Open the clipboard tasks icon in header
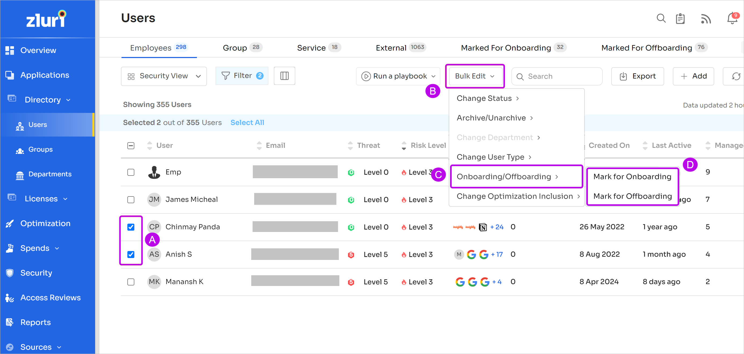The height and width of the screenshot is (354, 744). [680, 19]
